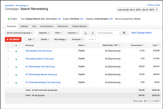Screen dimensions: 163x109
Task: Open the Bid strategy dropdown
Action: [61, 39]
